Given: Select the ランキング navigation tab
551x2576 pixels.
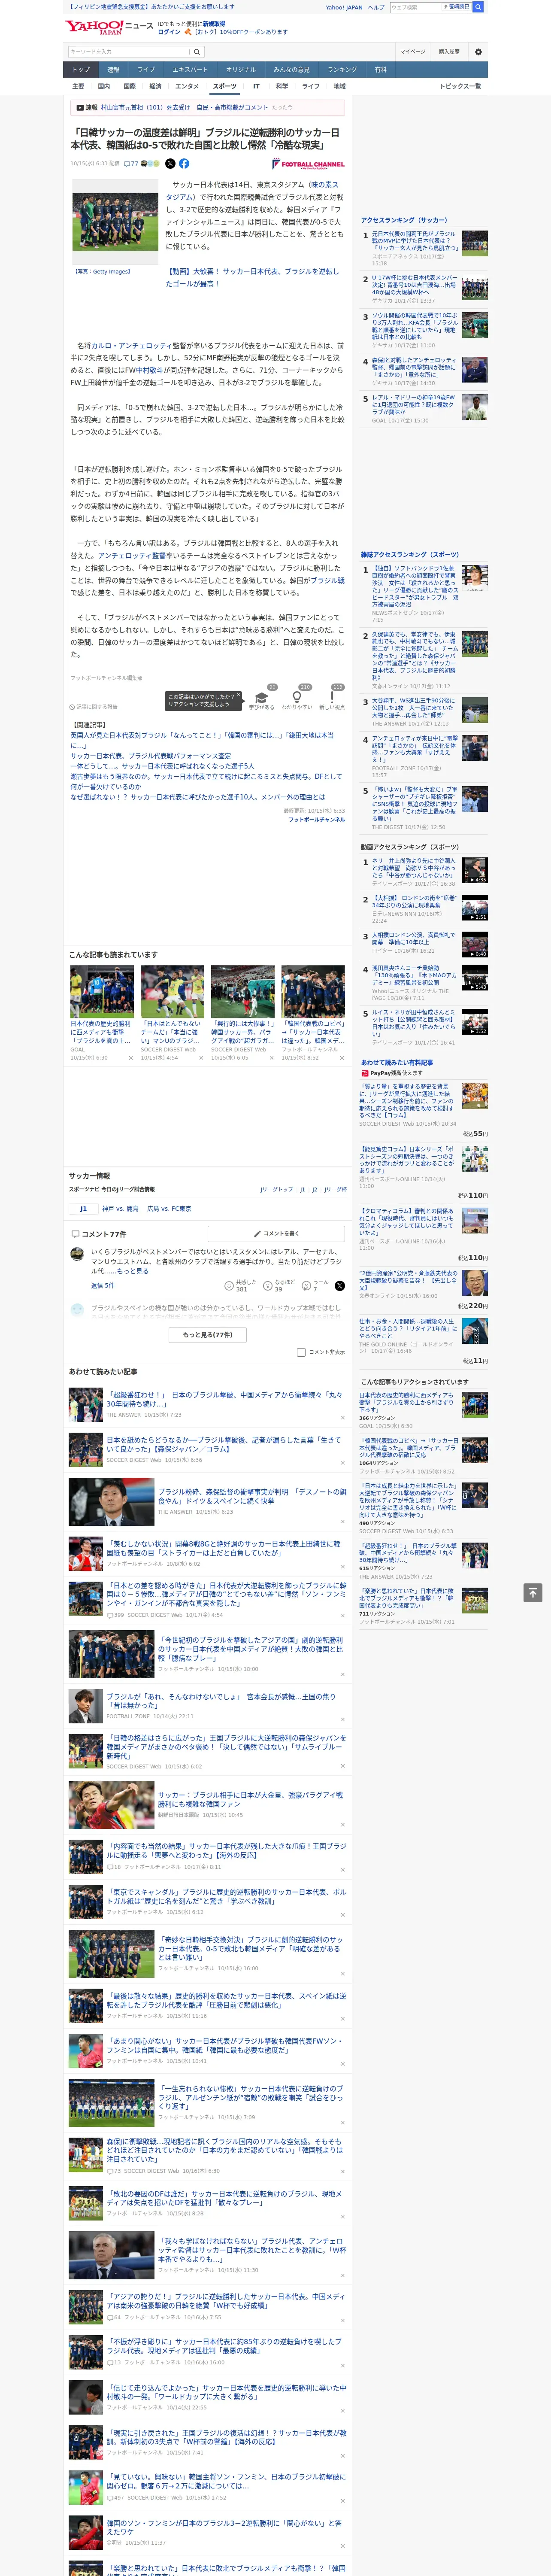Looking at the screenshot, I should pos(342,70).
